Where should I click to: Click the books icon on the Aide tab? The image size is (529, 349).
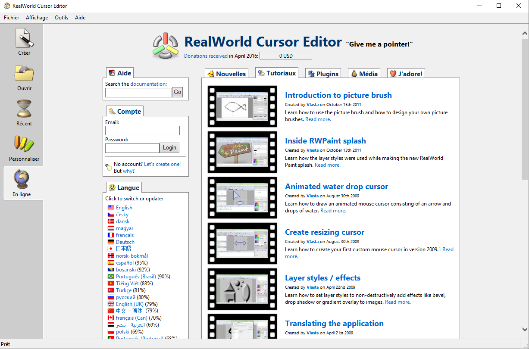click(112, 72)
